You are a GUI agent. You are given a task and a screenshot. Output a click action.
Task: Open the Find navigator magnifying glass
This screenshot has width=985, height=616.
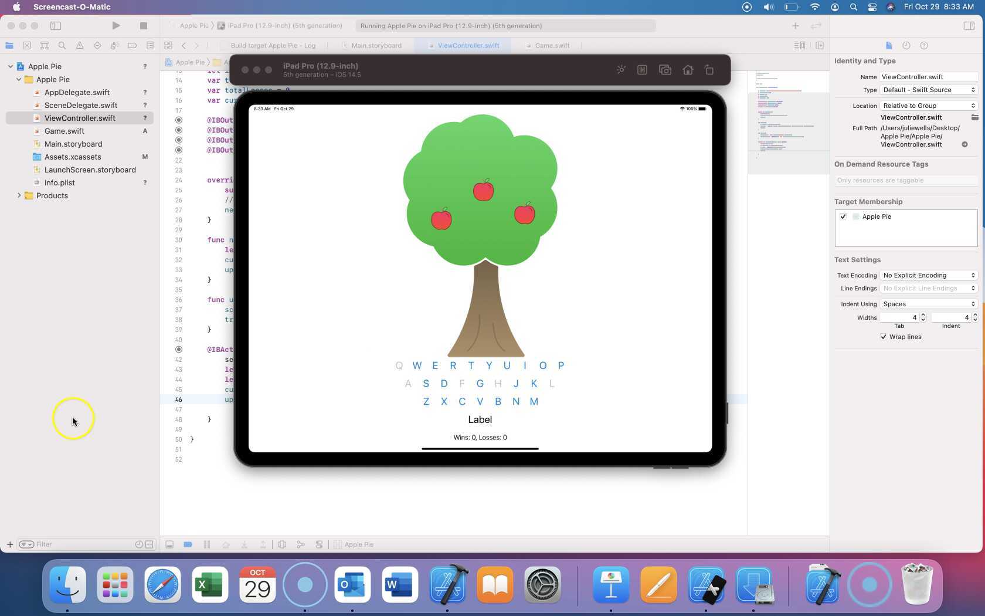62,45
